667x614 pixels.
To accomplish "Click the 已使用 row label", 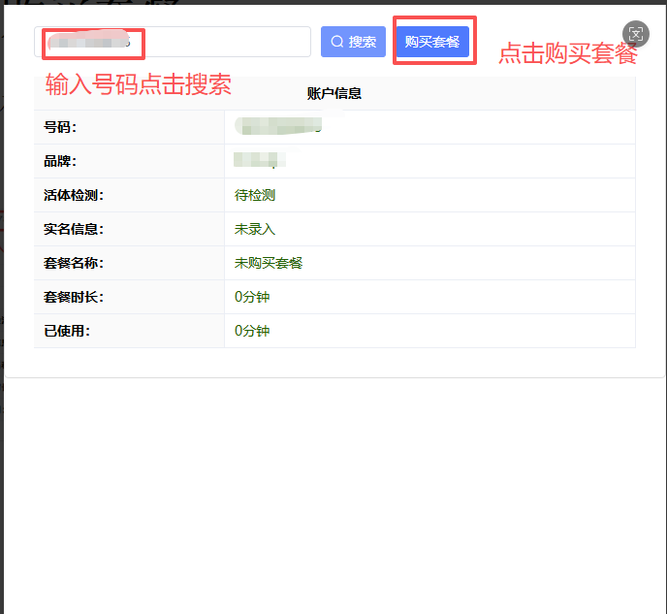I will click(67, 331).
